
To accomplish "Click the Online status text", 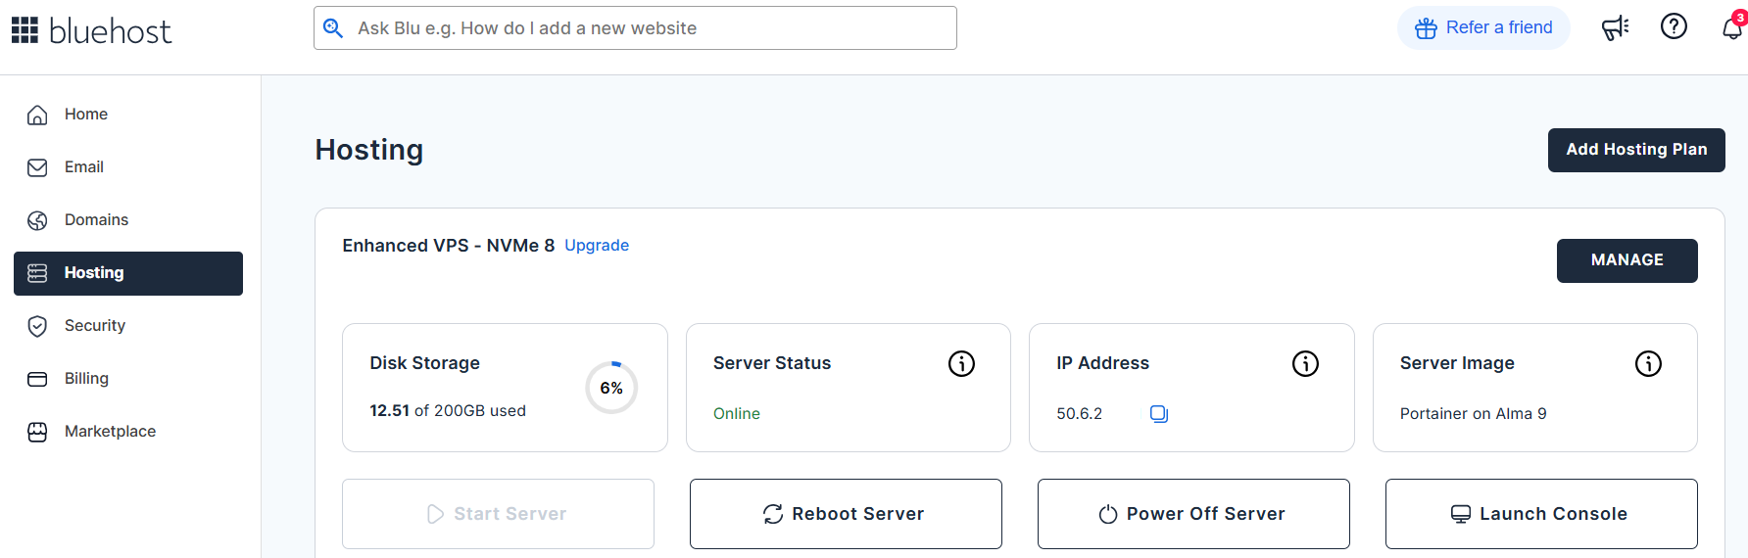I will 737,414.
